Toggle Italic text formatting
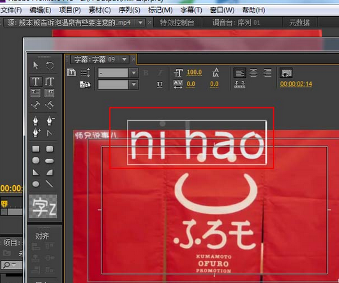Image resolution: width=339 pixels, height=283 pixels. [x=160, y=73]
